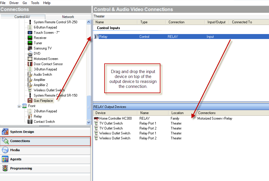Open the Agents view

coord(45,159)
